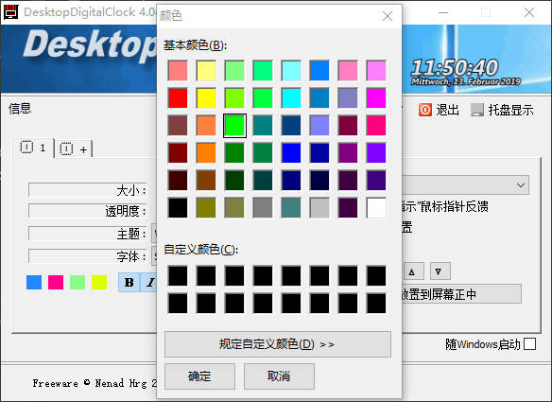This screenshot has height=402, width=552.
Task: Pick the pure blue basic color swatch
Action: click(291, 153)
